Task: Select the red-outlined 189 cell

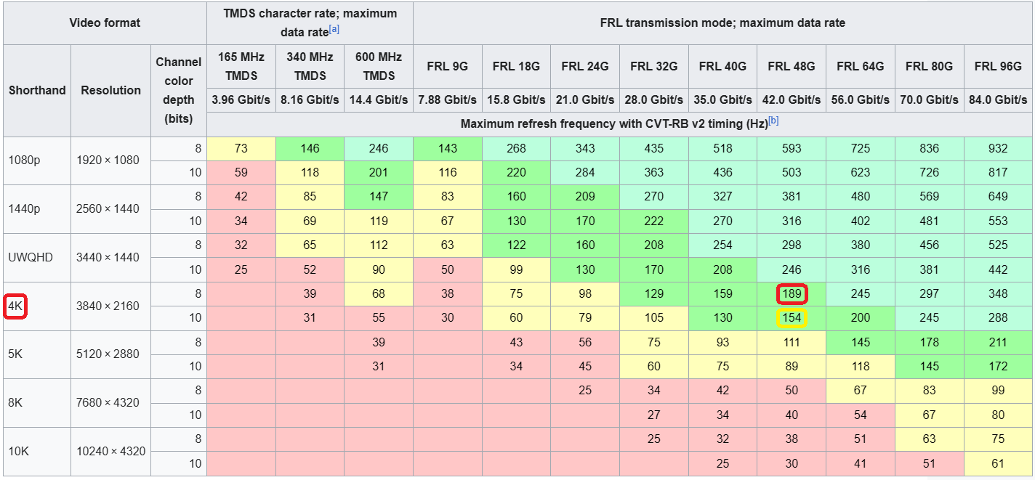Action: tap(792, 293)
